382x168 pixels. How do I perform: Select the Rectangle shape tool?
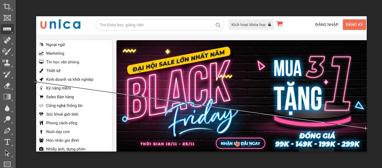tap(7, 164)
